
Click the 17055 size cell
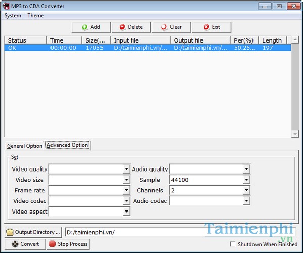(x=95, y=48)
